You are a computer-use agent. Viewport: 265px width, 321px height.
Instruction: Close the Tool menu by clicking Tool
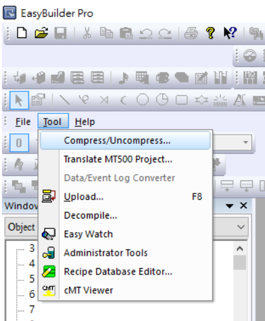tap(53, 121)
